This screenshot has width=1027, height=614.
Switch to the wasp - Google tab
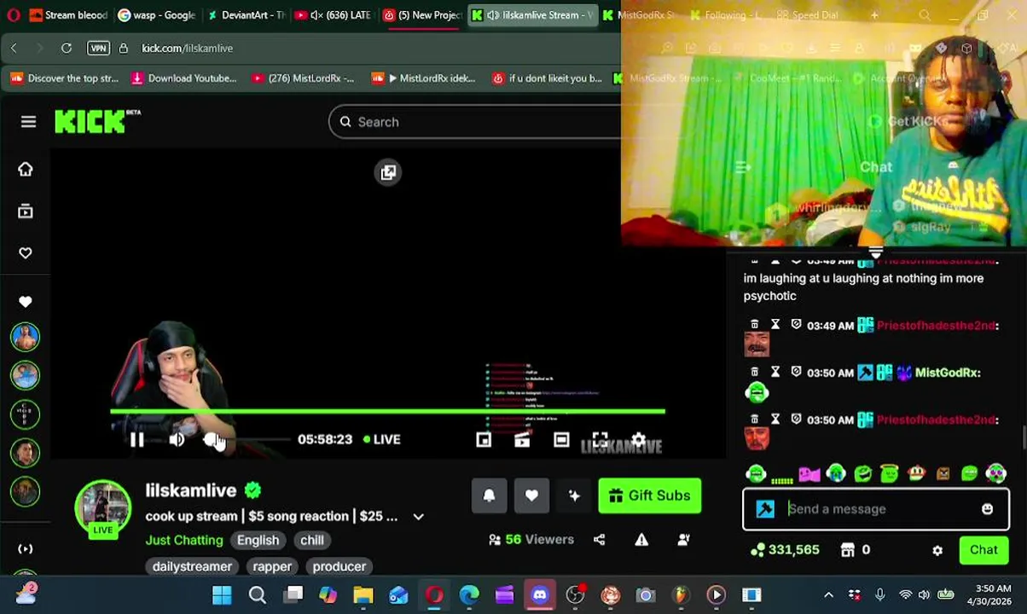(x=157, y=14)
